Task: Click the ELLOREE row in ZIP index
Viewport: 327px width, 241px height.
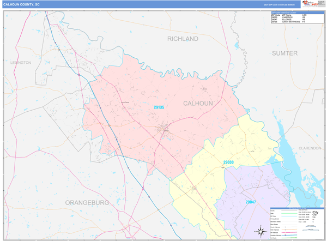Action: (x=298, y=20)
